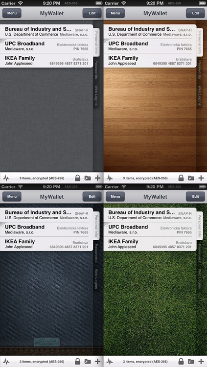Open IKEA Family entry in denim-theme screen

click(46, 244)
